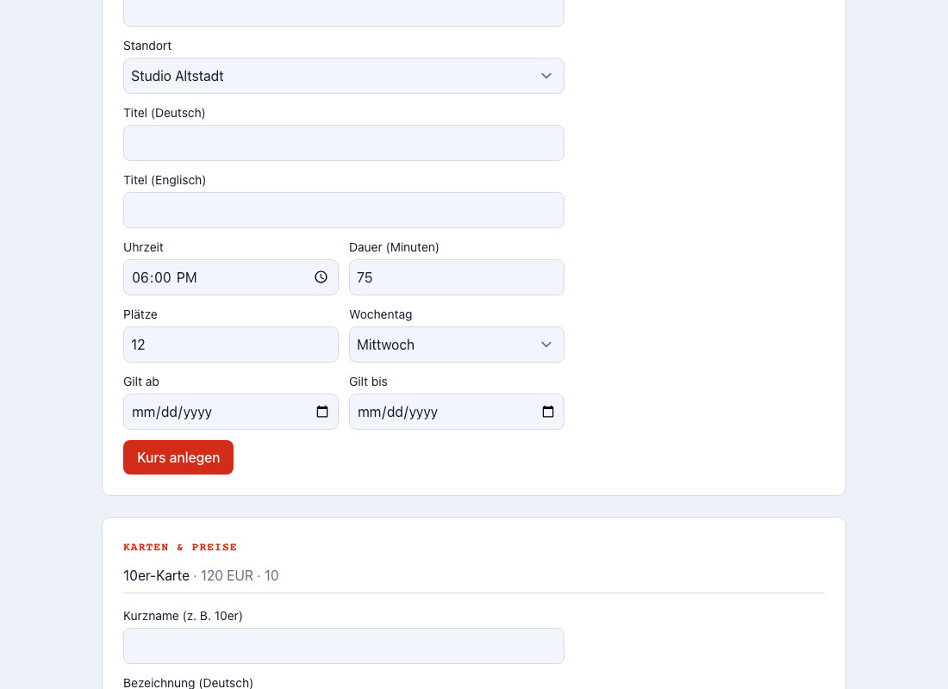Click the Titel (Deutsch) input field
Screen dimensions: 948x689
click(x=343, y=143)
